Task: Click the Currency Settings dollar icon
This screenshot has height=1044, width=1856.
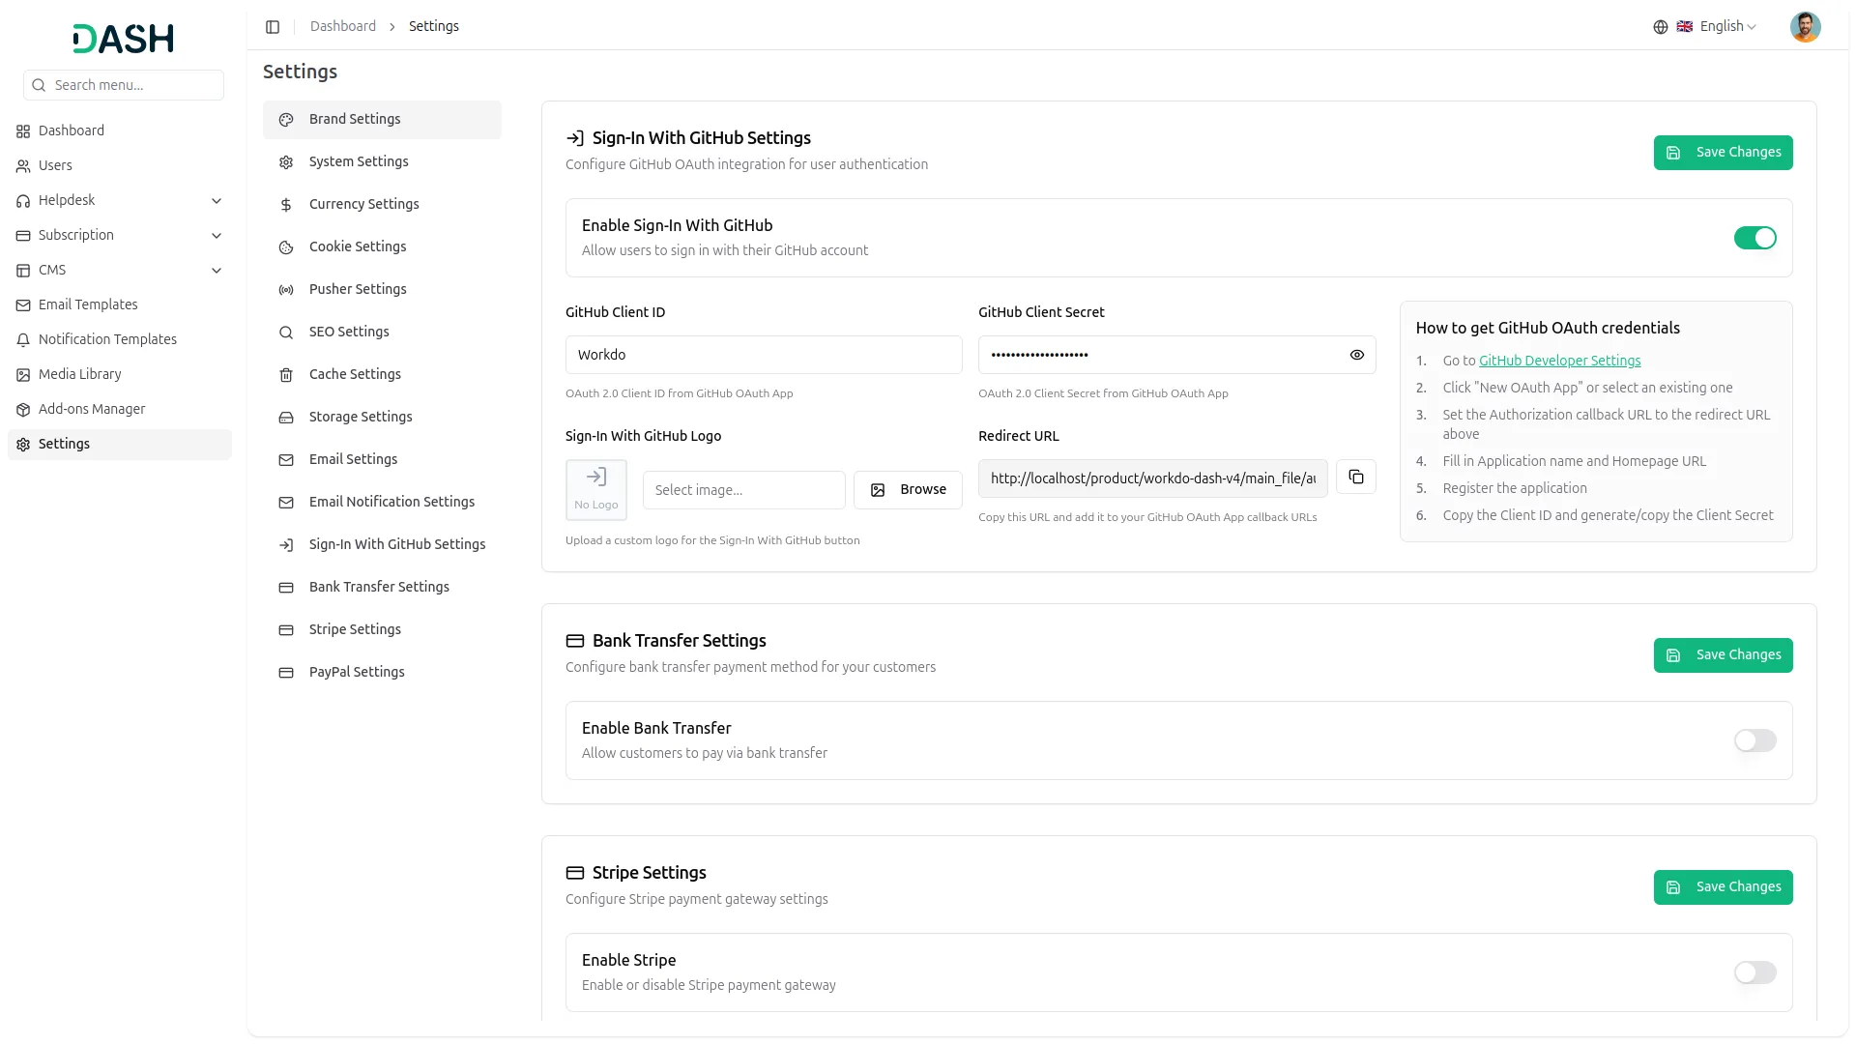Action: [285, 204]
